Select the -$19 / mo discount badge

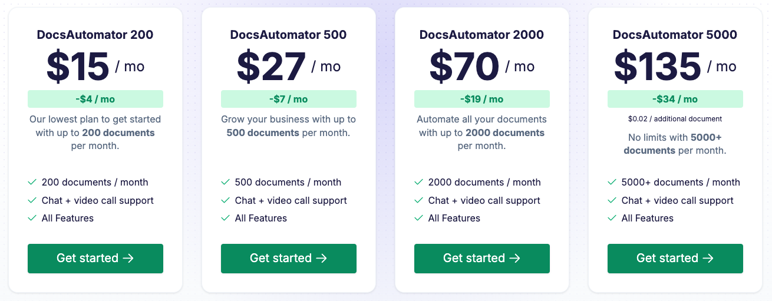click(482, 99)
